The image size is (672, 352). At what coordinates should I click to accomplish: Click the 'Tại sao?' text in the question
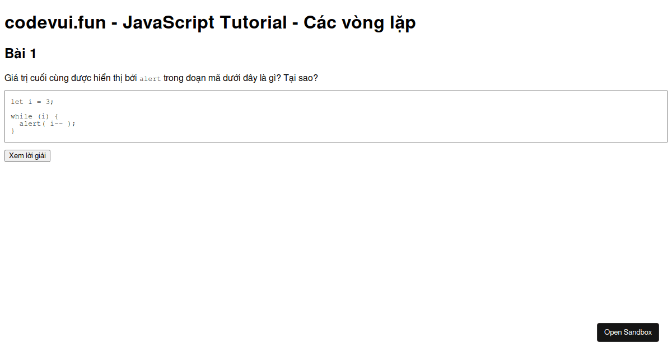pos(301,78)
